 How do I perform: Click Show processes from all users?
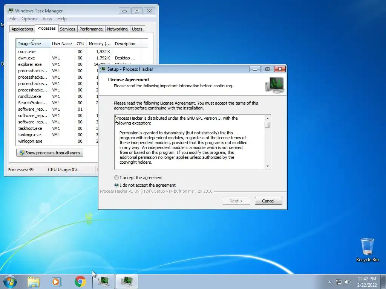50,153
